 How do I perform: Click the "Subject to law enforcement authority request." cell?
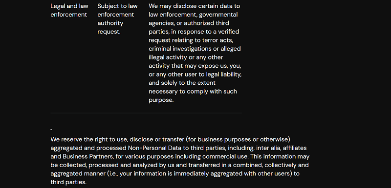pyautogui.click(x=117, y=19)
